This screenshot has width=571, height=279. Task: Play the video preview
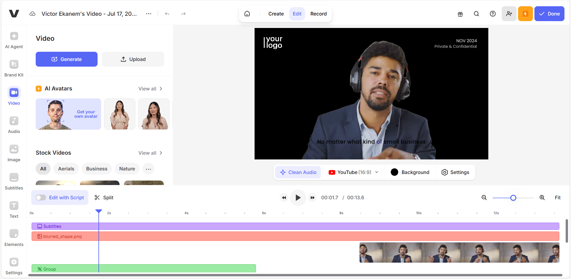298,198
